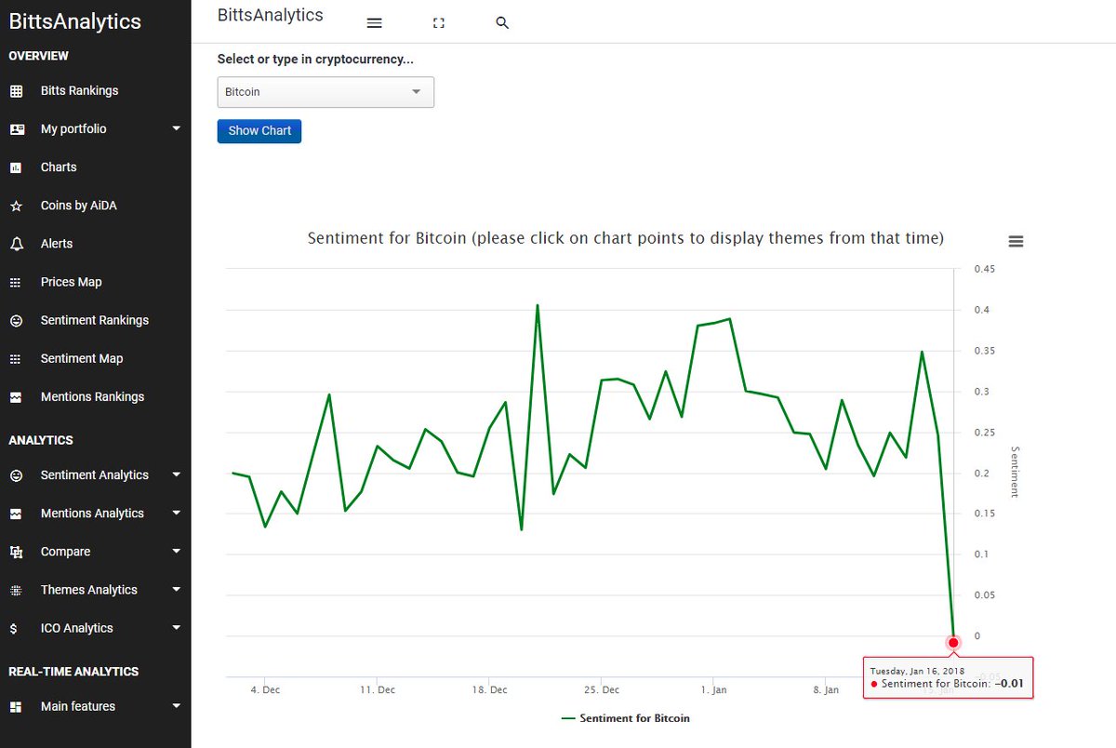Click the Sentiment Map grid icon
This screenshot has width=1116, height=748.
pos(16,358)
